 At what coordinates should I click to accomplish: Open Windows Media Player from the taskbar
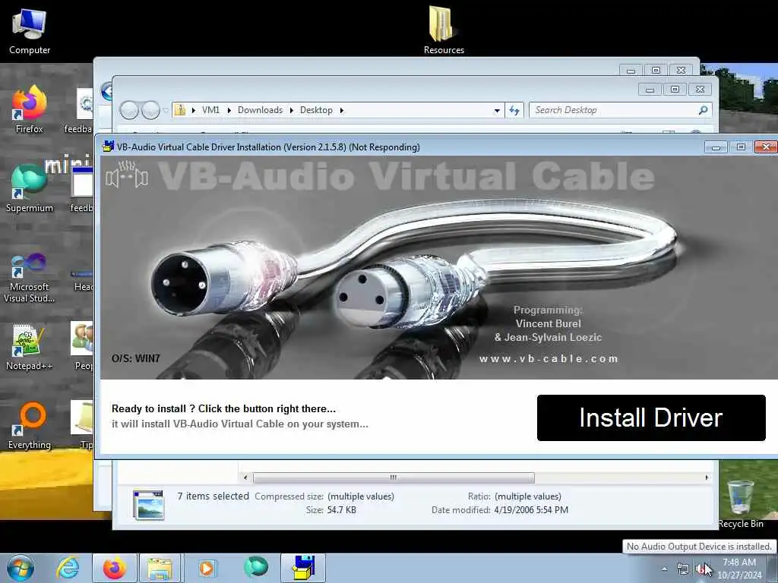pos(207,568)
